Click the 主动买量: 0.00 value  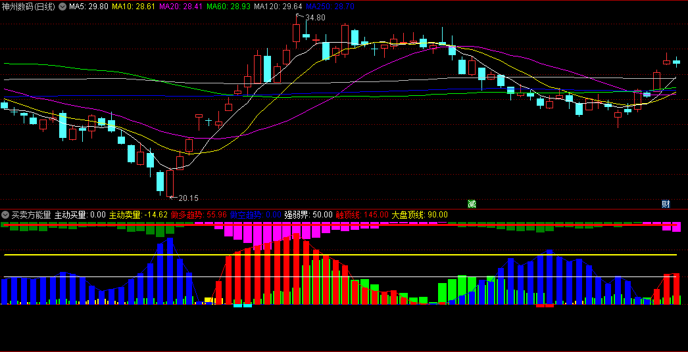[x=80, y=215]
